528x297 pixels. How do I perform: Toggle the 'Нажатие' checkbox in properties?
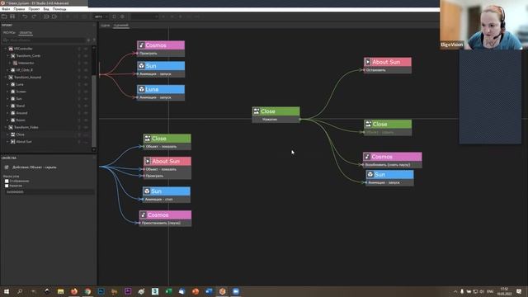(7, 186)
